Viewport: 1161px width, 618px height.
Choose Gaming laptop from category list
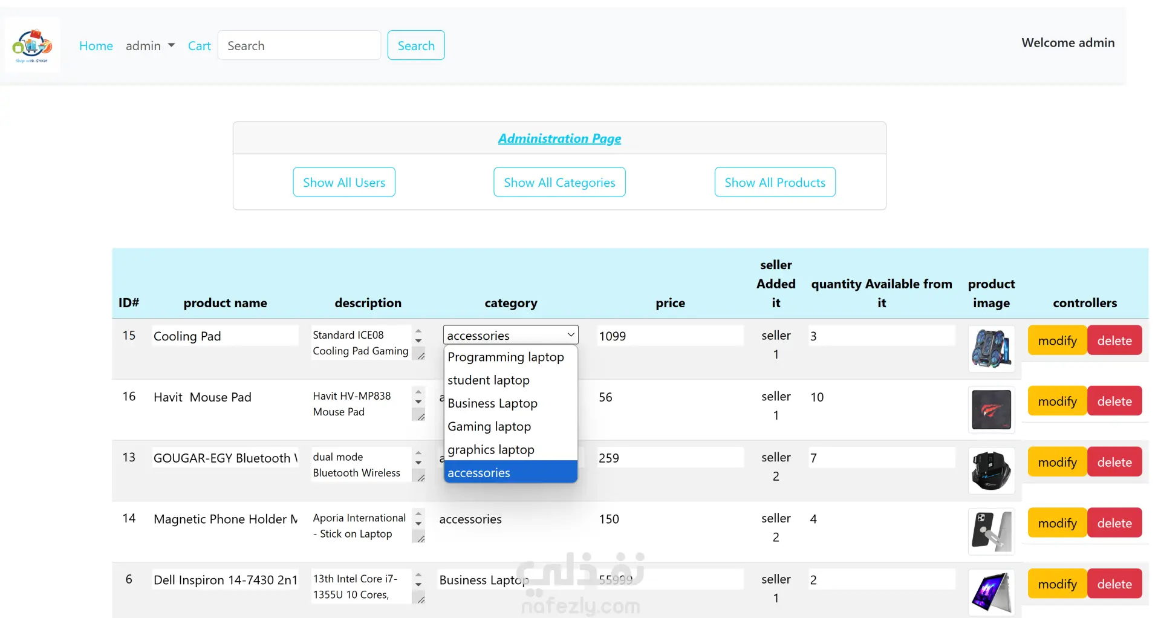[511, 426]
